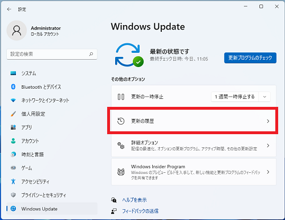Click the プライバシーとセキュリティ shield icon

click(x=13, y=195)
